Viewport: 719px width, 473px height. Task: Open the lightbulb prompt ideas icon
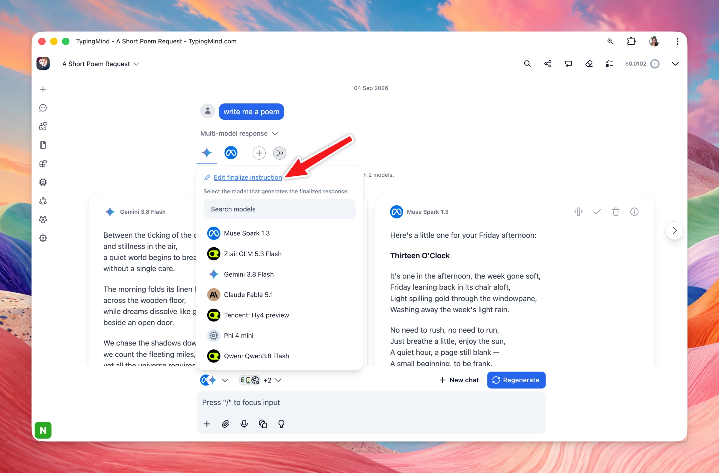281,424
